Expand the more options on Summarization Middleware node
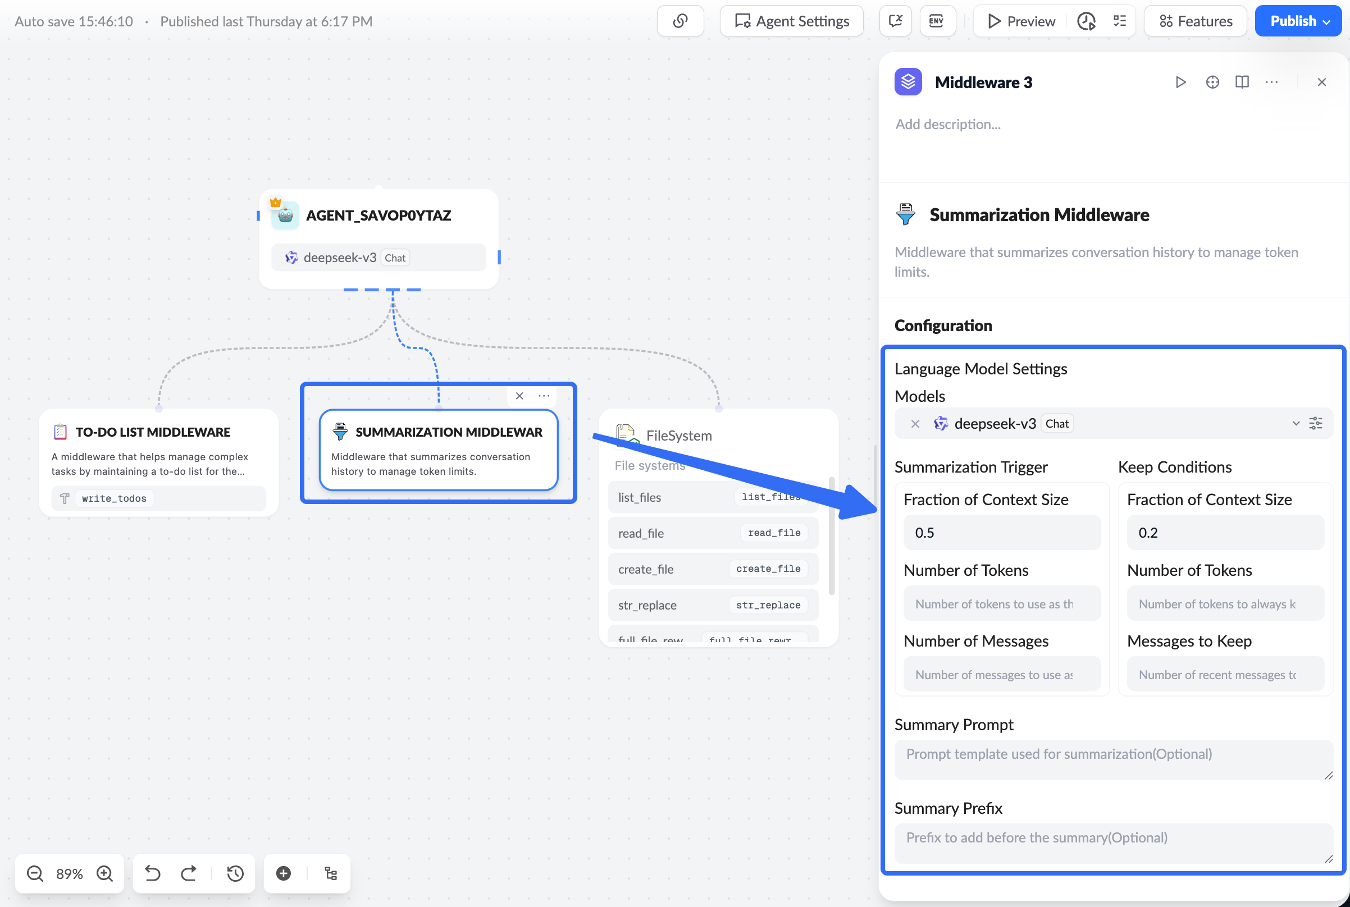Image resolution: width=1350 pixels, height=907 pixels. (x=544, y=396)
